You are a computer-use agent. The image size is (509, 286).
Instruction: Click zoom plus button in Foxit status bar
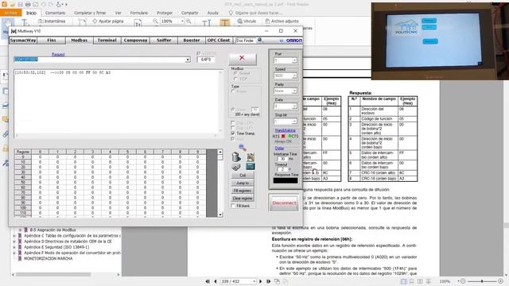[500, 281]
